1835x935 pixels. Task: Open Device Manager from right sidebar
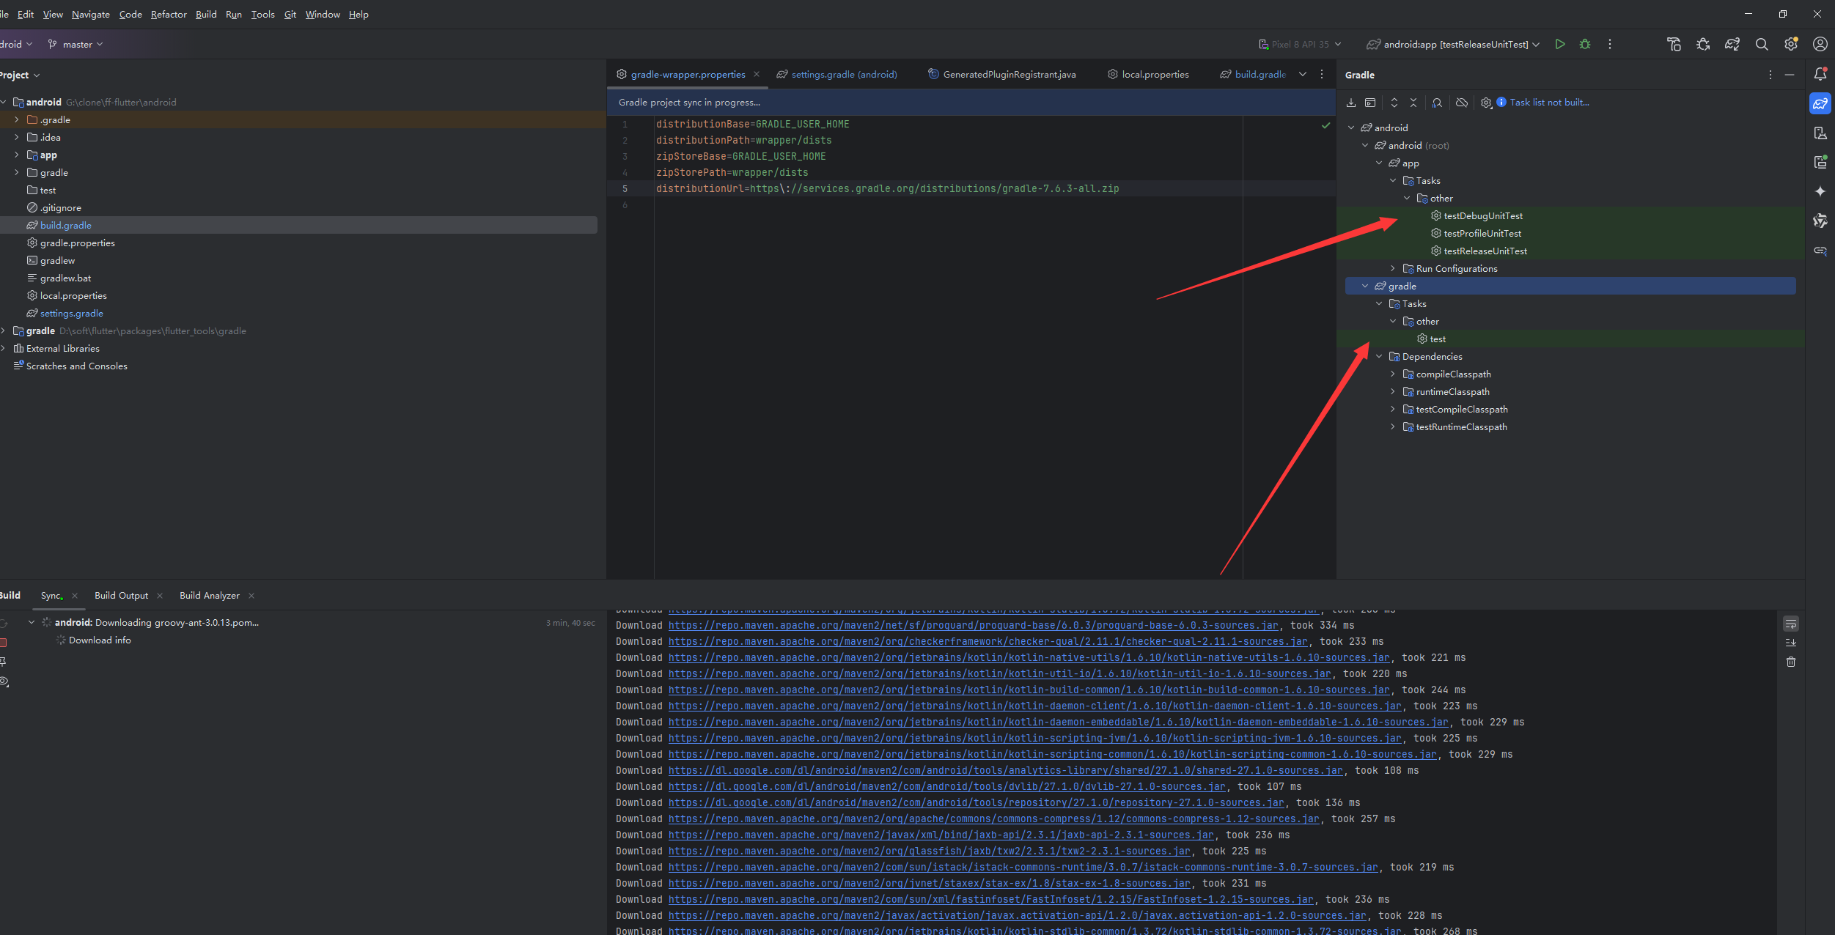[x=1820, y=133]
